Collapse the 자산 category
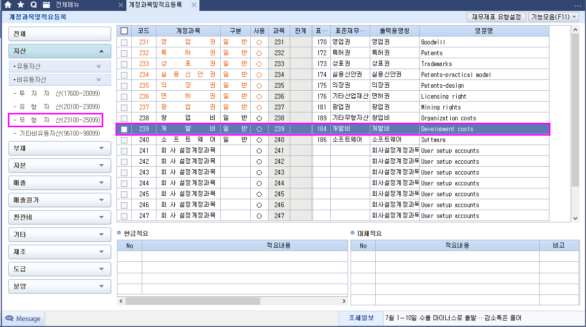Screen dimensions: 586x327 click(60, 51)
